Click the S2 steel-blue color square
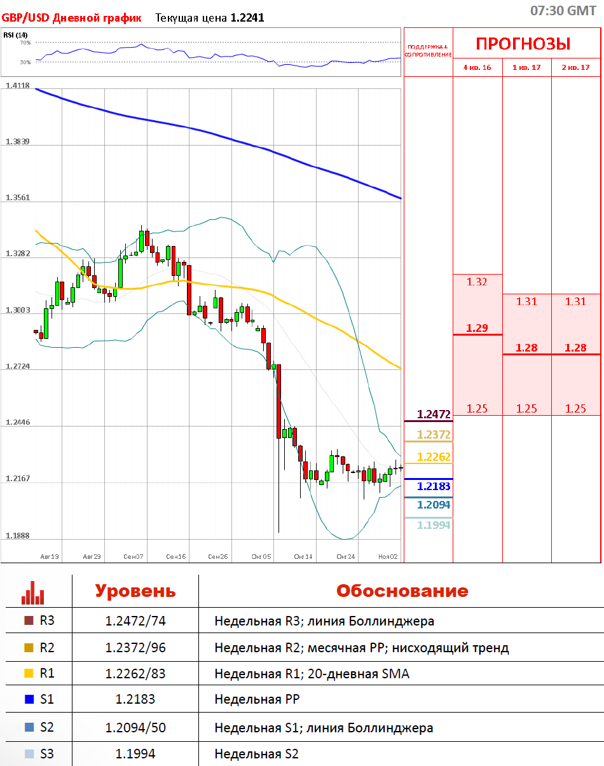 [28, 727]
